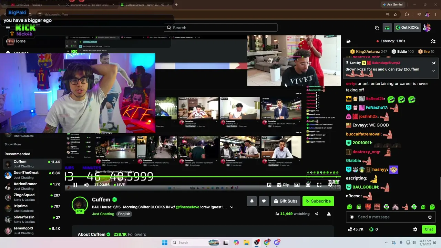The width and height of the screenshot is (441, 248).
Task: Click in the Send a message field
Action: click(x=390, y=217)
